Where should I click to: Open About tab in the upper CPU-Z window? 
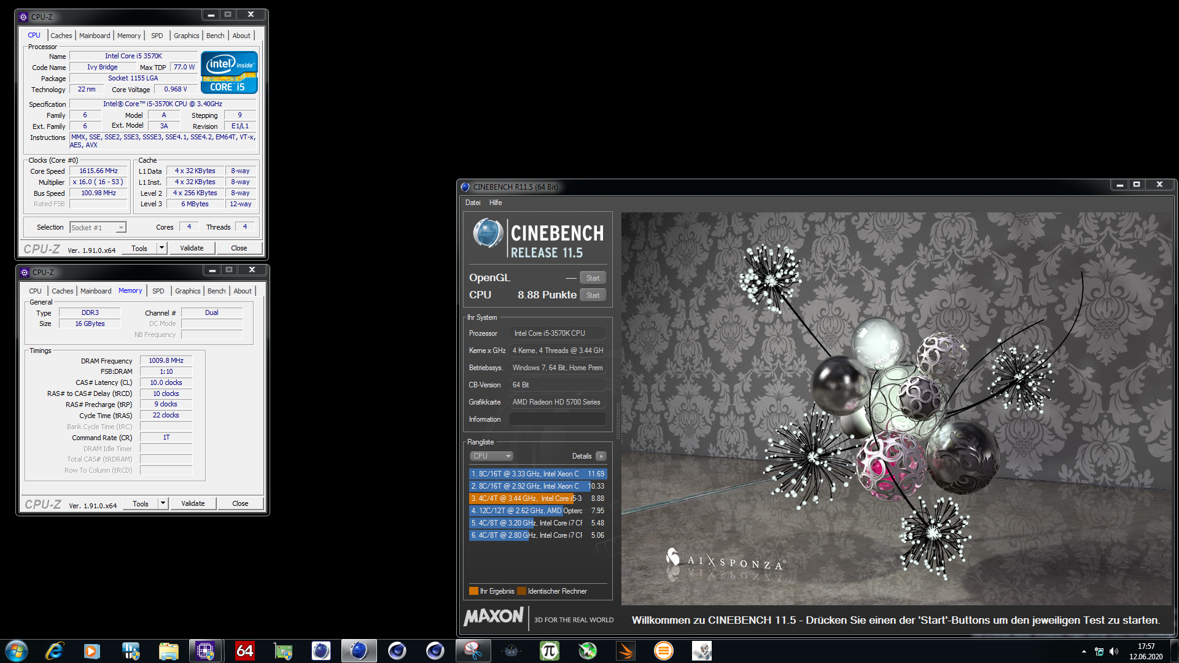point(241,36)
